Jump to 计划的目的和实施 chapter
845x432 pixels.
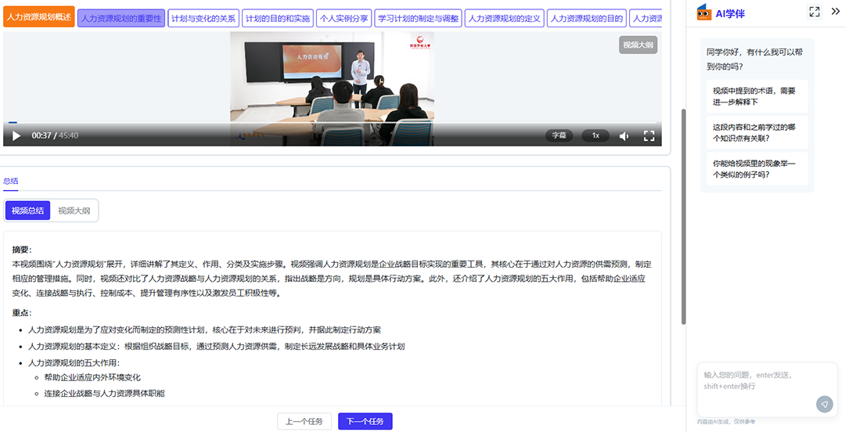278,18
